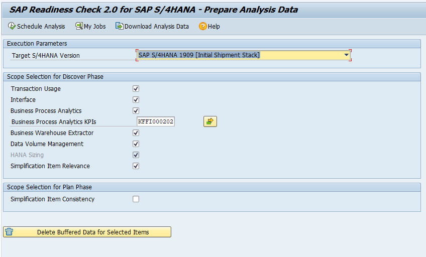This screenshot has height=257, width=426.
Task: Click the Schedule Analysis clock icon
Action: click(12, 26)
